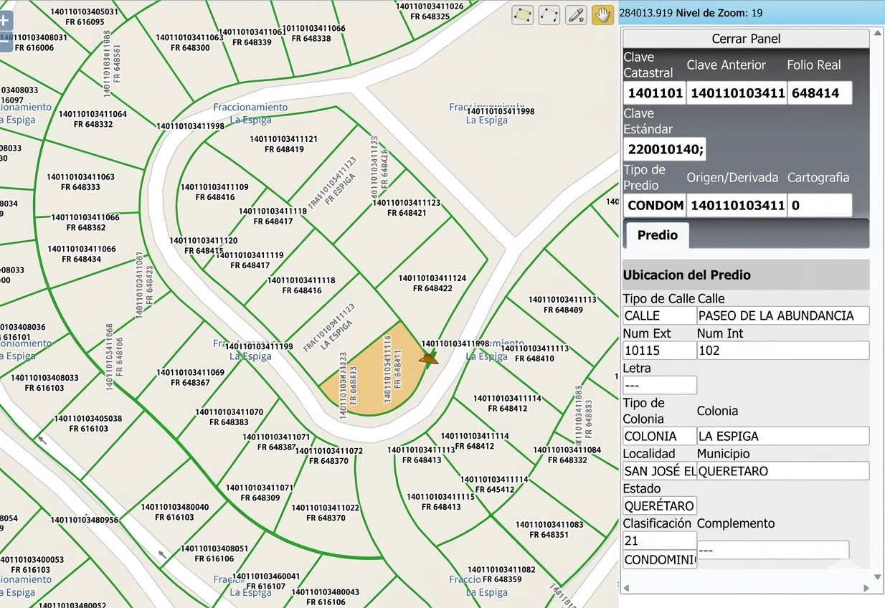Image resolution: width=885 pixels, height=608 pixels.
Task: Zoom in using the plus button
Action: pyautogui.click(x=5, y=21)
